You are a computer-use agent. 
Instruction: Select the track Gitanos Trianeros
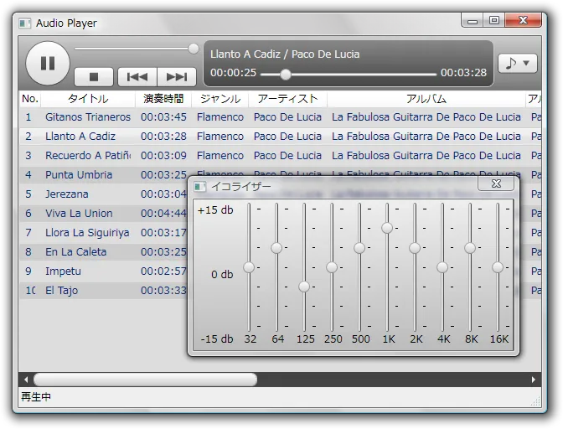88,117
